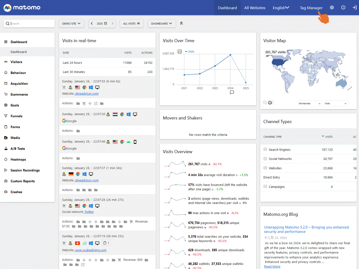
Task: Expand the Search Engines channel row
Action: pyautogui.click(x=265, y=149)
